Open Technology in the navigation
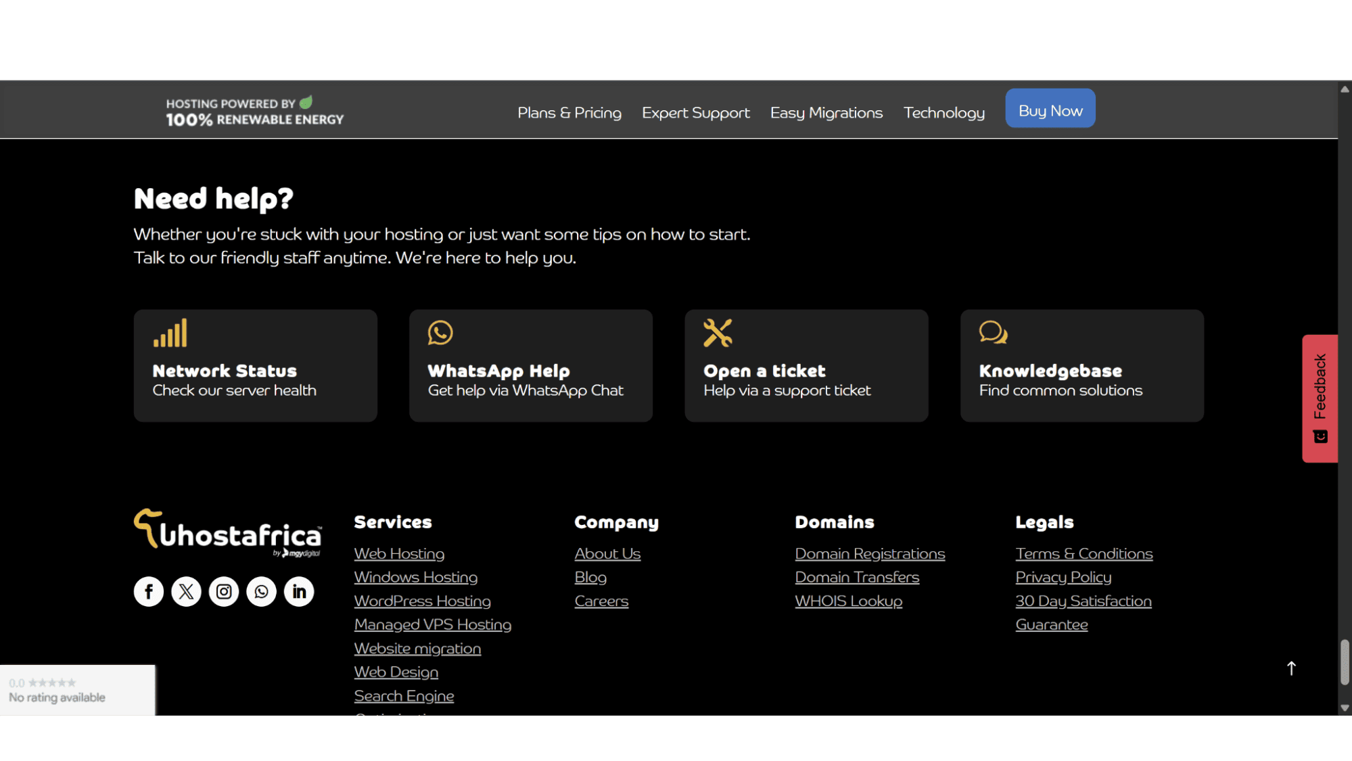This screenshot has width=1352, height=761. point(944,112)
